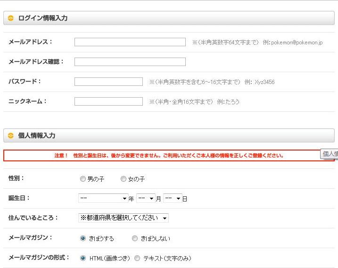Click into the パスワード text box
The width and height of the screenshot is (338, 268).
coord(108,82)
